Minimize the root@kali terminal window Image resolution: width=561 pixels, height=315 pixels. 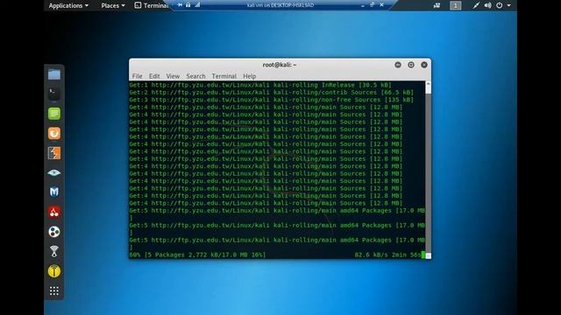pyautogui.click(x=398, y=65)
